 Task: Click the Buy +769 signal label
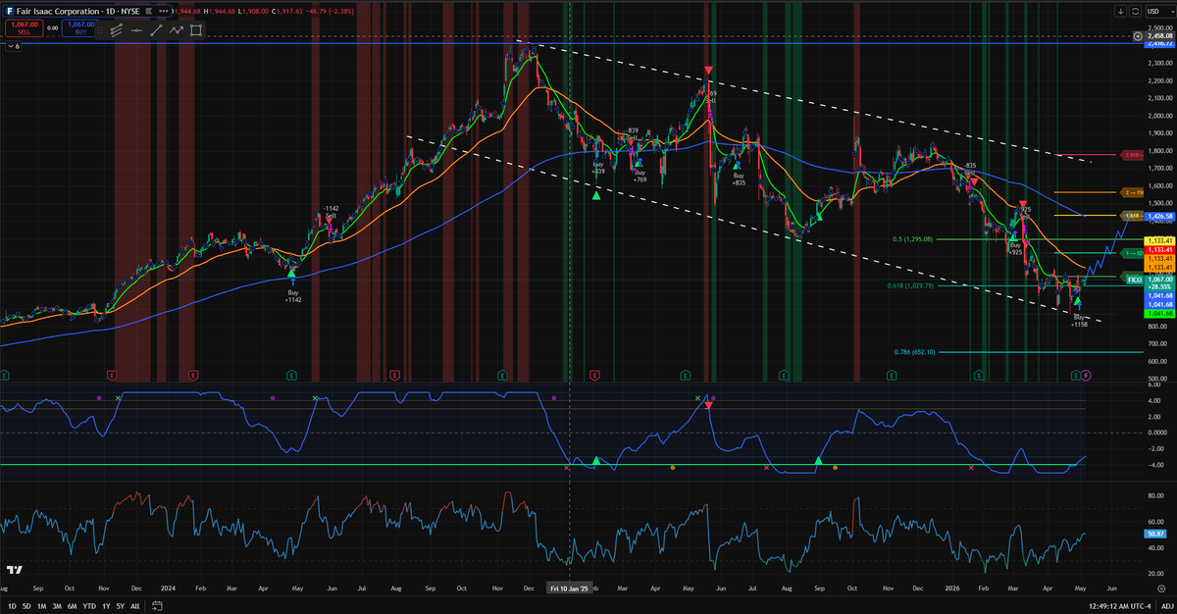(x=640, y=177)
